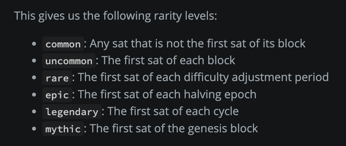The height and width of the screenshot is (146, 346).
Task: Click the 'rare' code label
Action: [57, 78]
